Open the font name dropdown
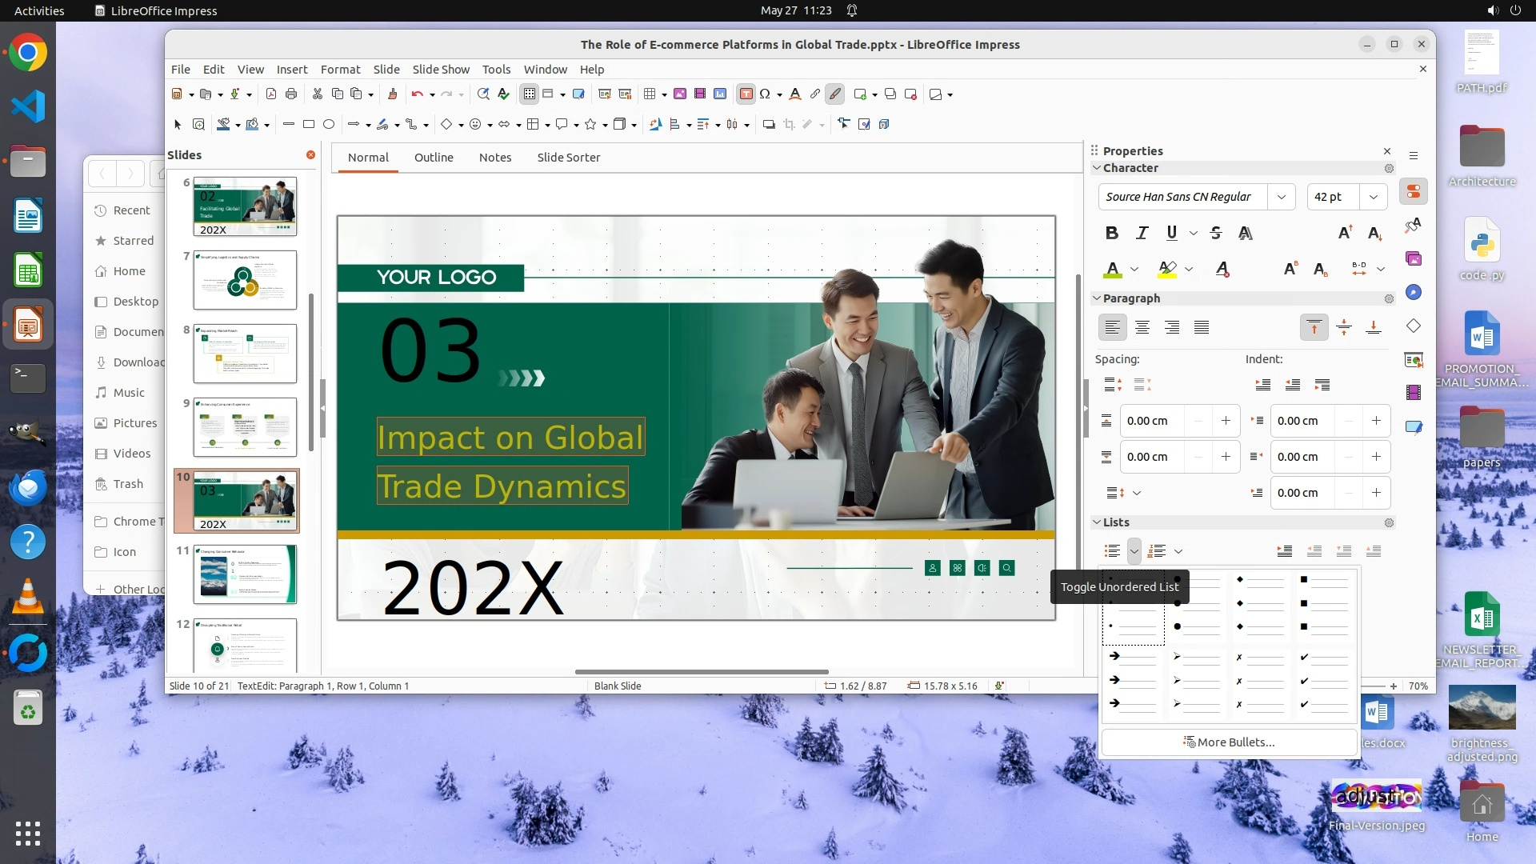The image size is (1536, 864). 1281,197
